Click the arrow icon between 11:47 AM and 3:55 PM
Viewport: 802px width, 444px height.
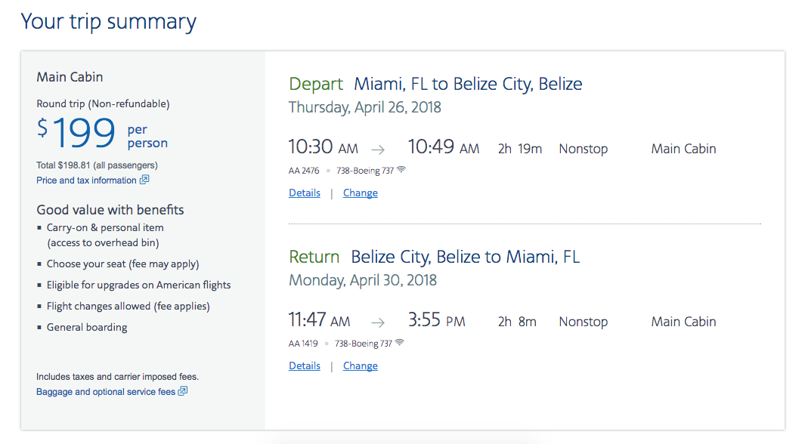378,322
